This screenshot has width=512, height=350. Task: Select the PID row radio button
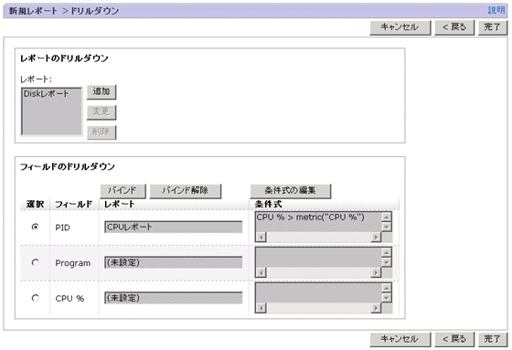[x=36, y=227]
